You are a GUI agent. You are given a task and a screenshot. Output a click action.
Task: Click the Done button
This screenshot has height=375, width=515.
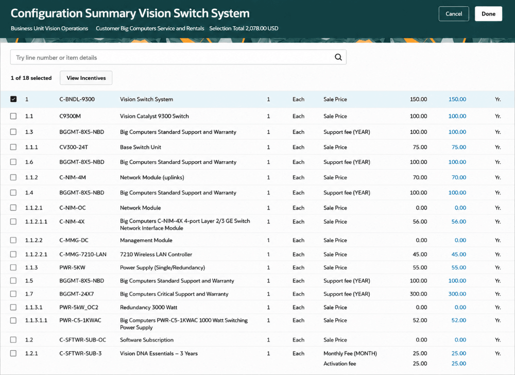pyautogui.click(x=488, y=14)
